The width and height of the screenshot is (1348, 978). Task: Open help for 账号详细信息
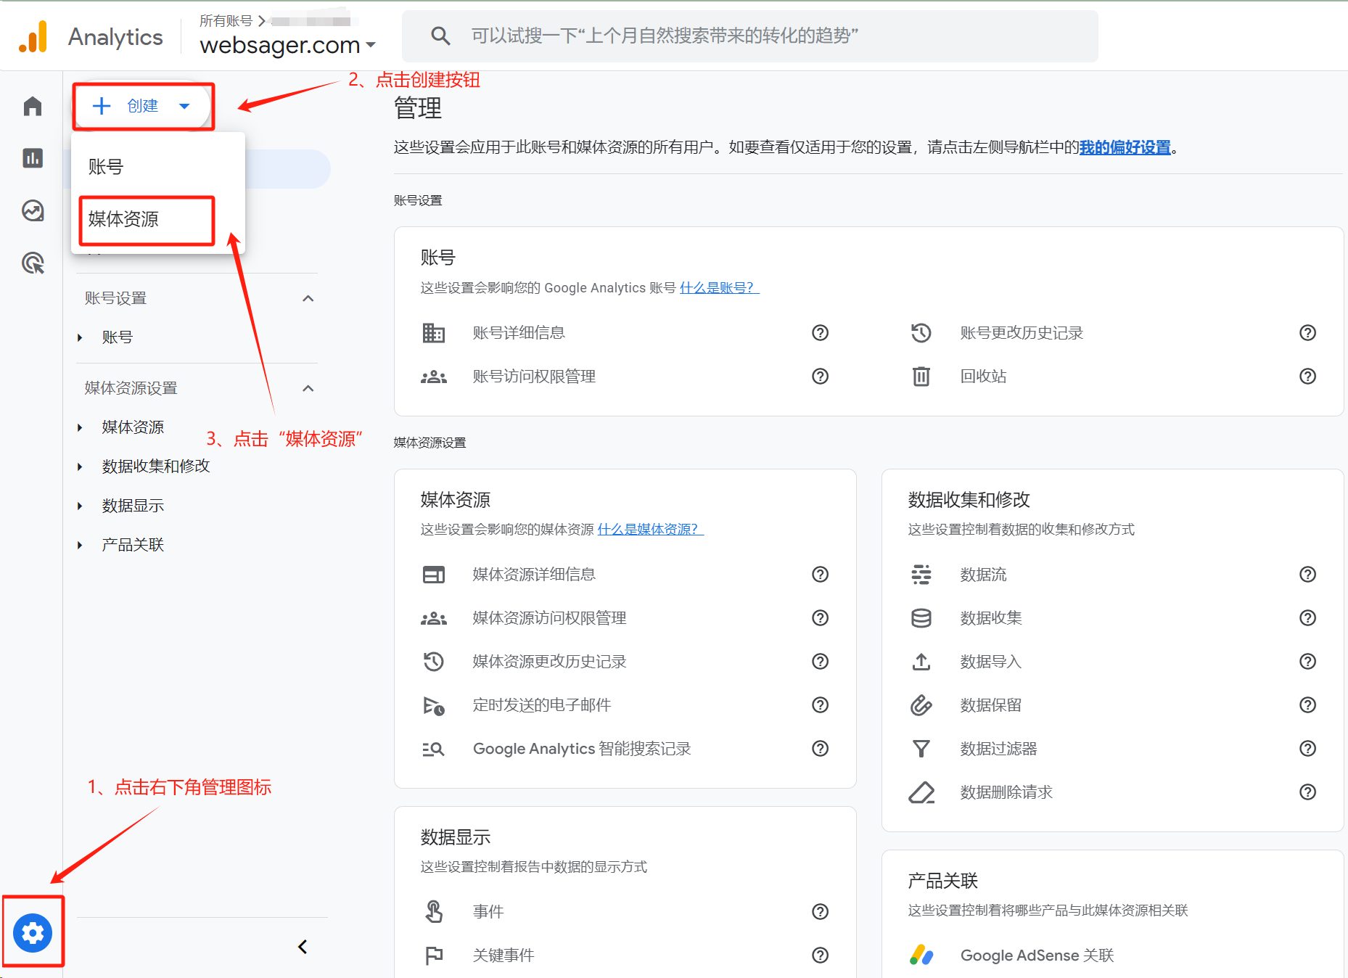821,333
